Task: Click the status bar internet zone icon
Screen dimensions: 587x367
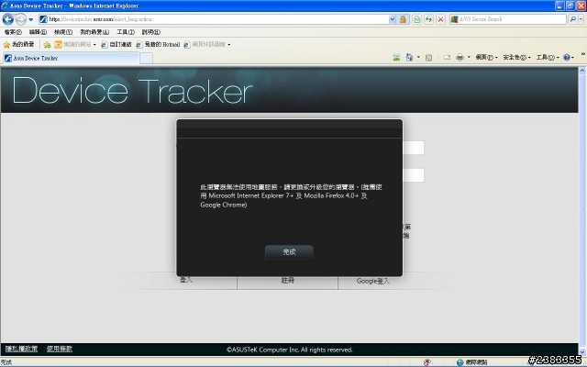Action: 460,362
